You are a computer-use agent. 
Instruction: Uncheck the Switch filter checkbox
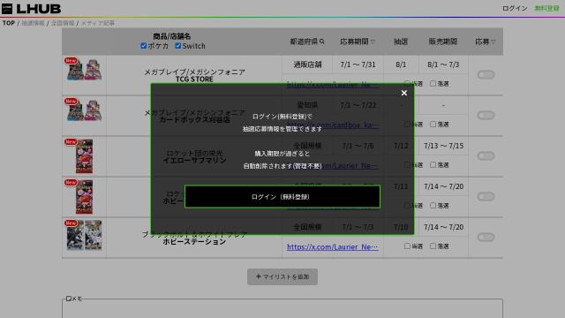tap(178, 46)
